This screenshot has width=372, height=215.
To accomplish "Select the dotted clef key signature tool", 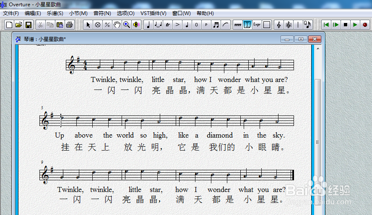I will click(289, 25).
